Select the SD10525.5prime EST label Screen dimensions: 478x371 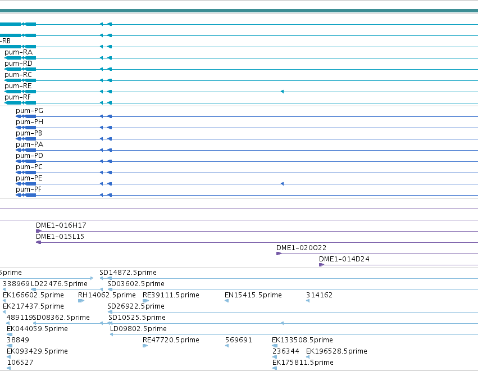click(x=137, y=318)
